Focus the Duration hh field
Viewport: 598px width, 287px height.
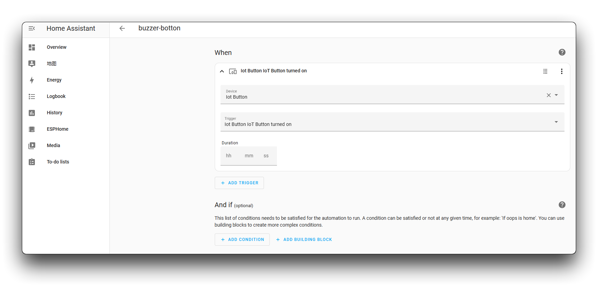point(229,156)
